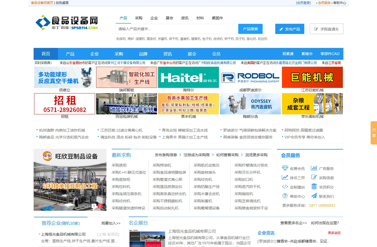Open the 采购咖啡机 purchase listing
Image resolution: width=377 pixels, height=247 pixels.
pos(244,194)
